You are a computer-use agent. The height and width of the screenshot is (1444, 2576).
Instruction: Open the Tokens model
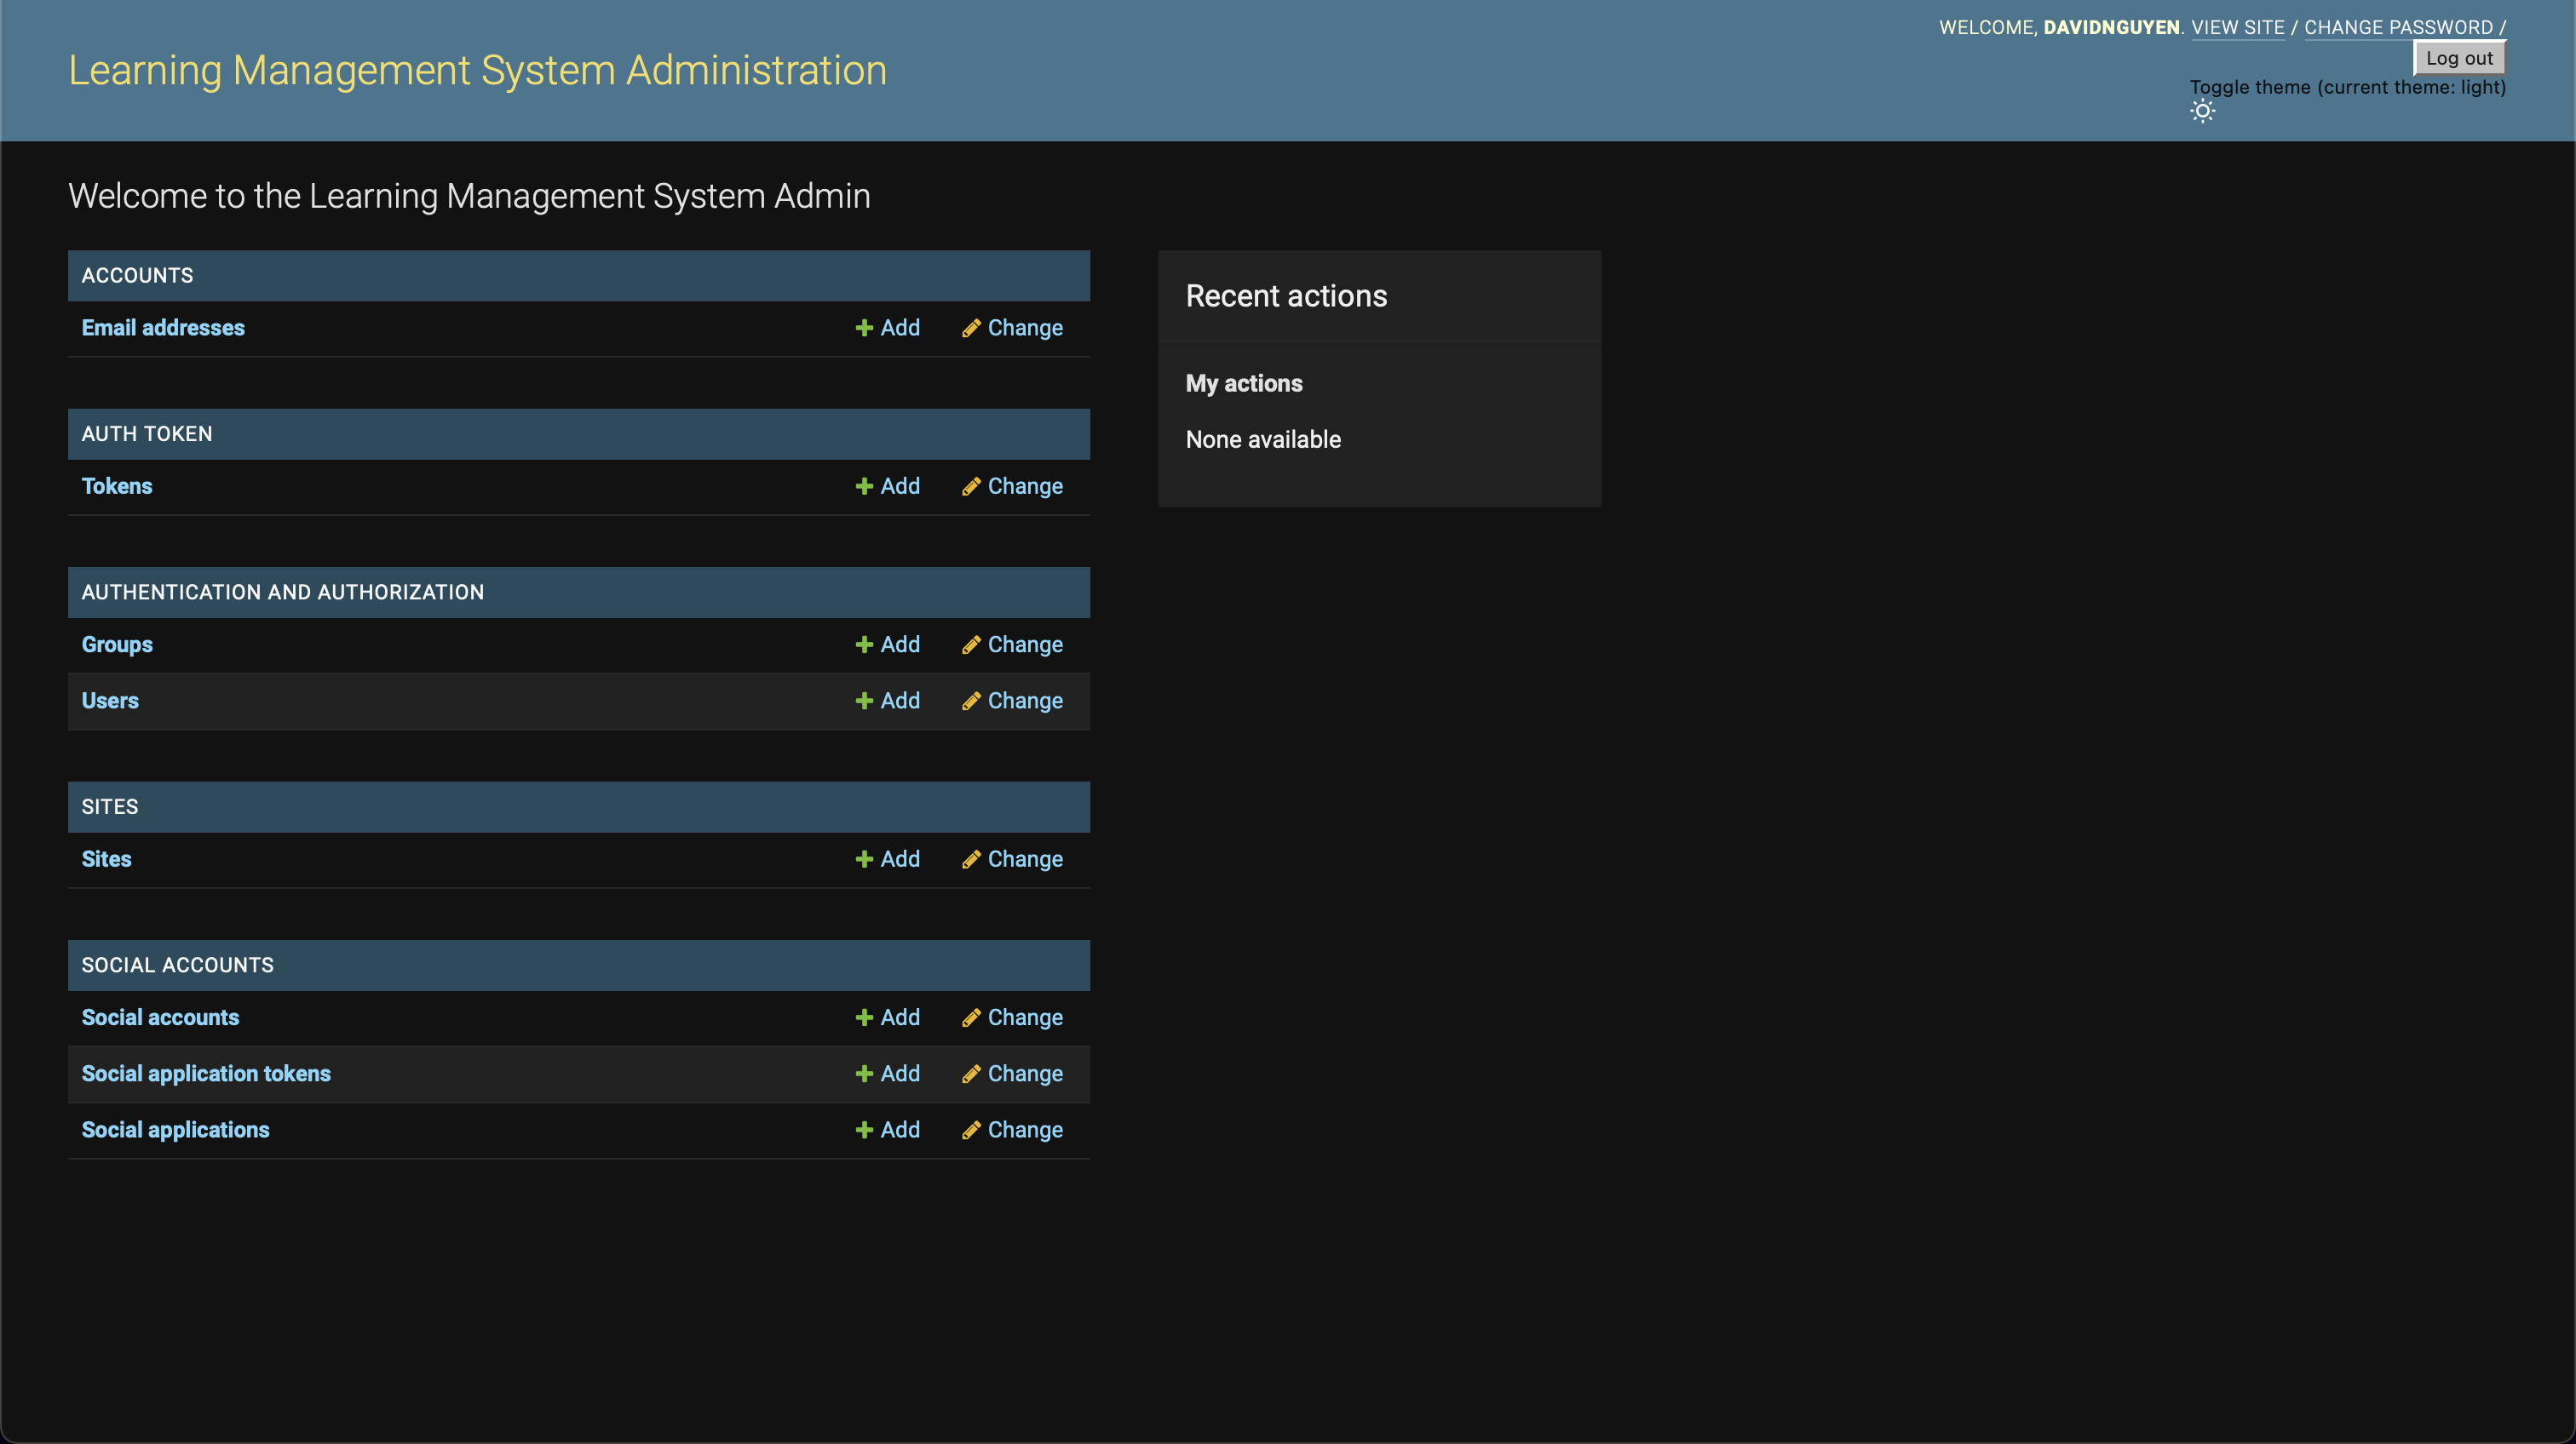117,487
